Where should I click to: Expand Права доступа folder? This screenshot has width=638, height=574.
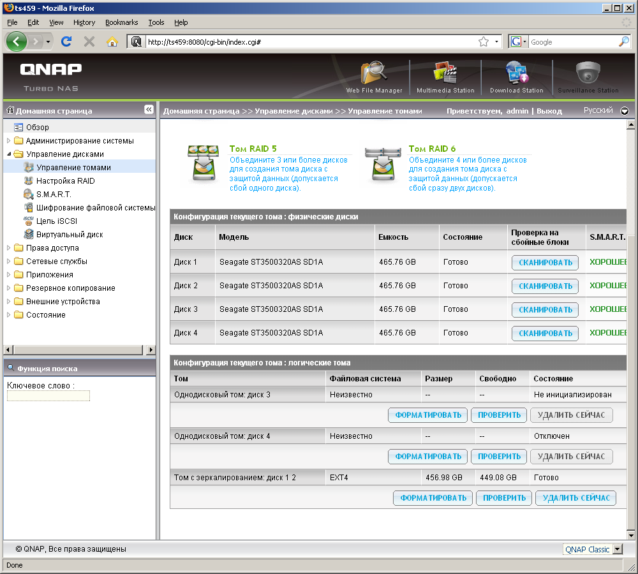coord(8,247)
